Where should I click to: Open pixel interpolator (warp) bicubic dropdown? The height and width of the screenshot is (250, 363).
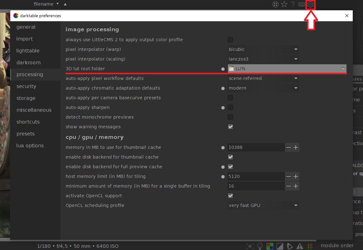[263, 49]
